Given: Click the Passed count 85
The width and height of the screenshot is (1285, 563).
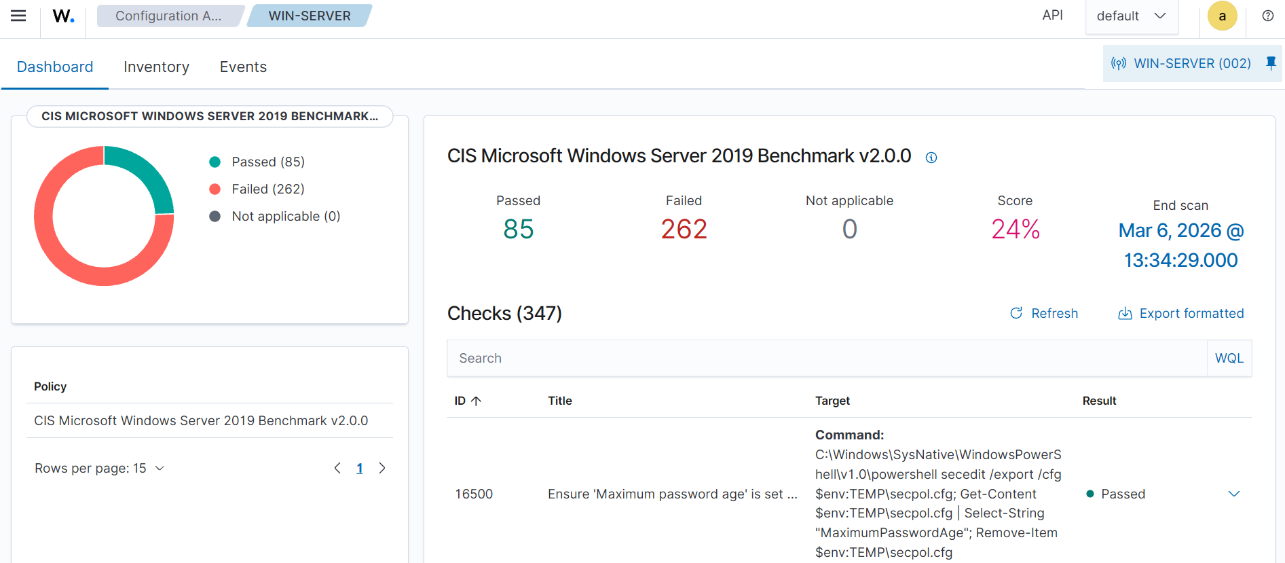Looking at the screenshot, I should click(x=518, y=230).
